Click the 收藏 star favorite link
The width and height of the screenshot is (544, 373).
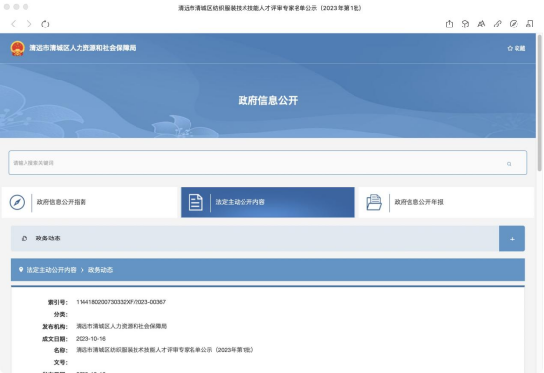[x=517, y=48]
